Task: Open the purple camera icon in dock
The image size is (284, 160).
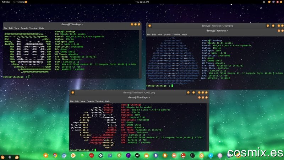Action: (220, 155)
